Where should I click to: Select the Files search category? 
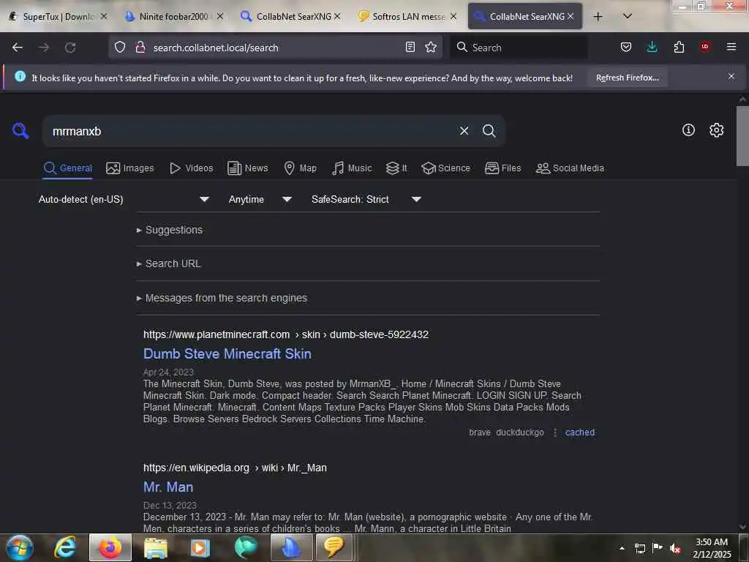pos(503,168)
